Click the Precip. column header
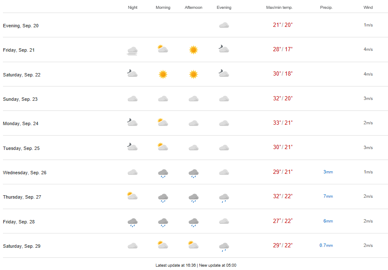 [326, 8]
